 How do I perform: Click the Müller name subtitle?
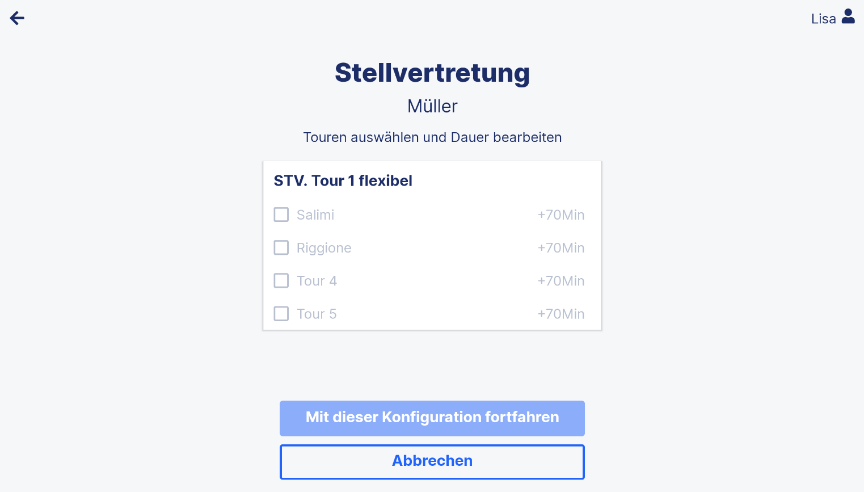point(432,106)
